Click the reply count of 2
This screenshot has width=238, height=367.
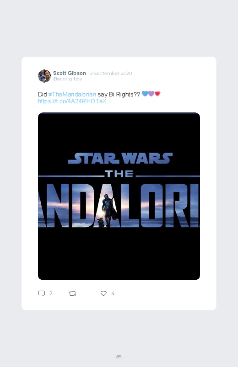pyautogui.click(x=51, y=293)
